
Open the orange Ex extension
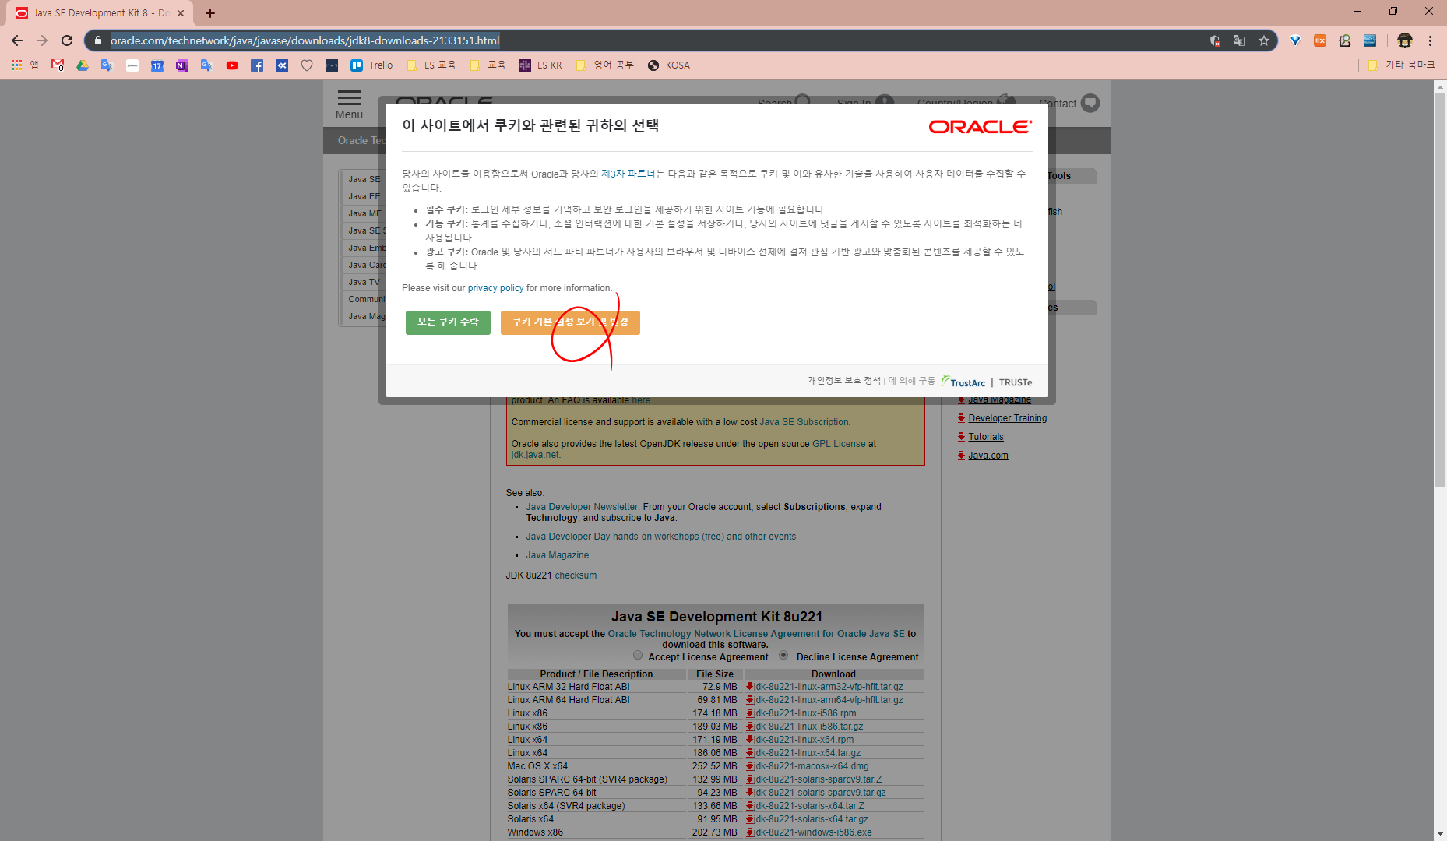[1320, 40]
